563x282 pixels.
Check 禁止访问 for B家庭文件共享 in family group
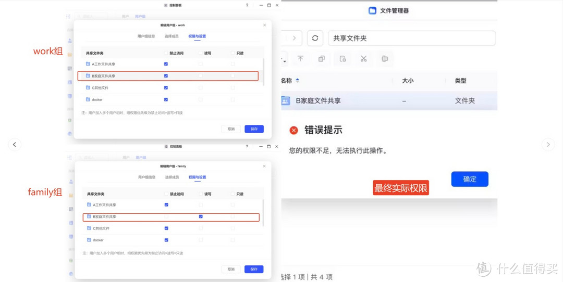pos(166,216)
